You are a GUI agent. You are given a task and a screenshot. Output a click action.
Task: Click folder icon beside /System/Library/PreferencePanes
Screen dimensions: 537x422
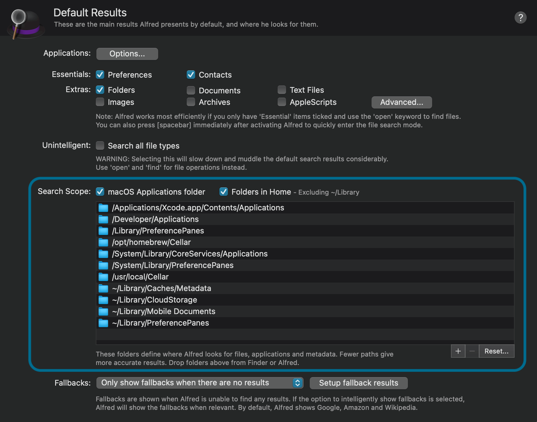[x=103, y=265]
